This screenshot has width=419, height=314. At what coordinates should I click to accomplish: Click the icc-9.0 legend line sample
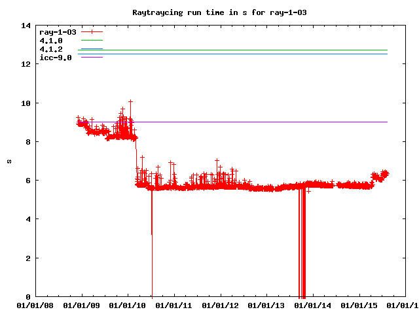point(92,58)
